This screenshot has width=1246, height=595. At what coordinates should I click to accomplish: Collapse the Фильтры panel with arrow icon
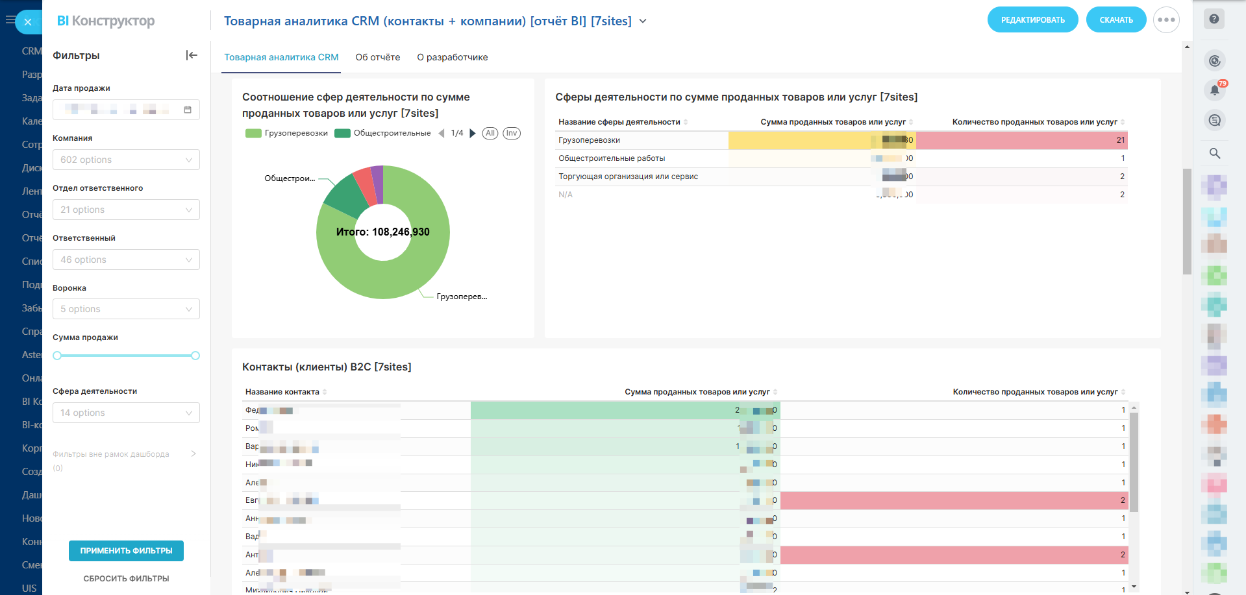click(x=192, y=55)
